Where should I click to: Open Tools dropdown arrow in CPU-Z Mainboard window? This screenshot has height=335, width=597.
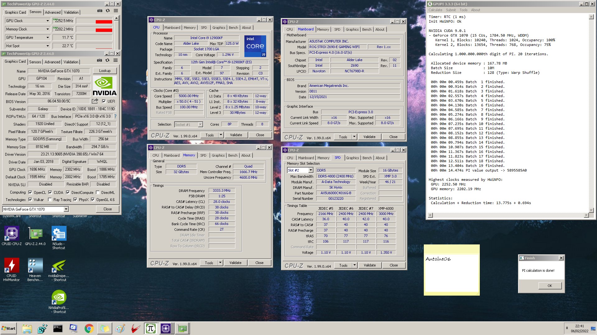[x=354, y=137]
